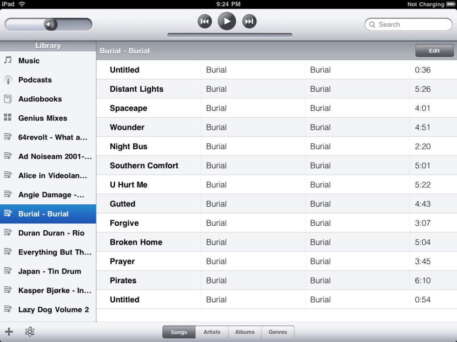Play the song Southern Comfort
Screen dimensions: 457x342
276,166
